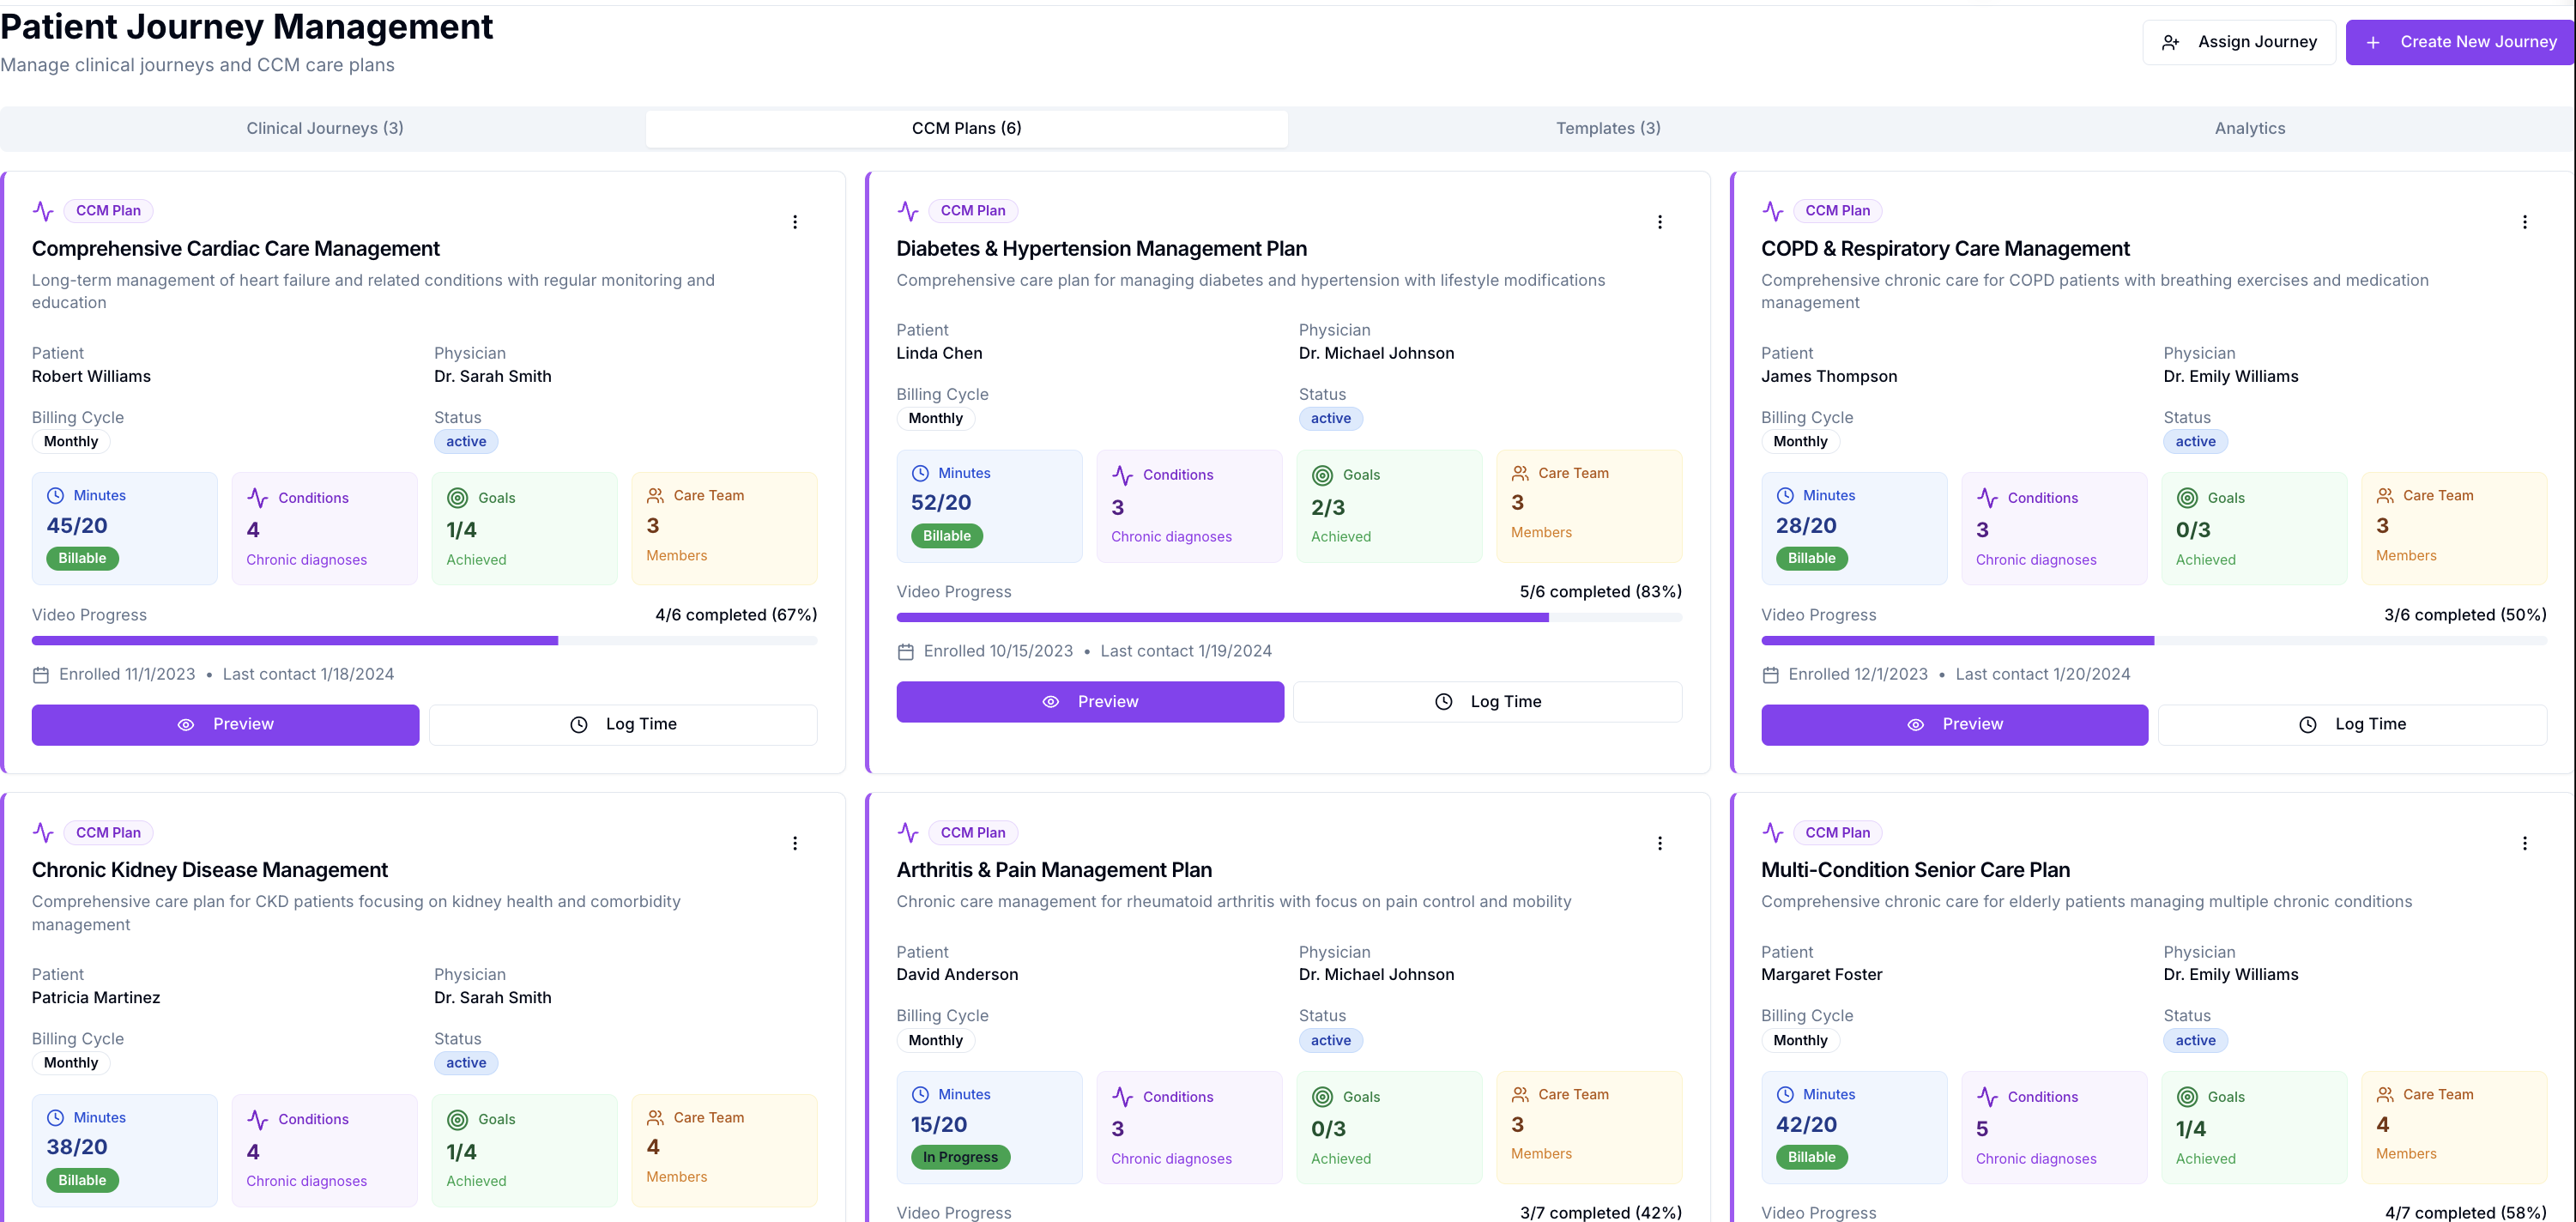Click the Billable badge under 52/20 minutes
The height and width of the screenshot is (1222, 2576).
(x=947, y=536)
